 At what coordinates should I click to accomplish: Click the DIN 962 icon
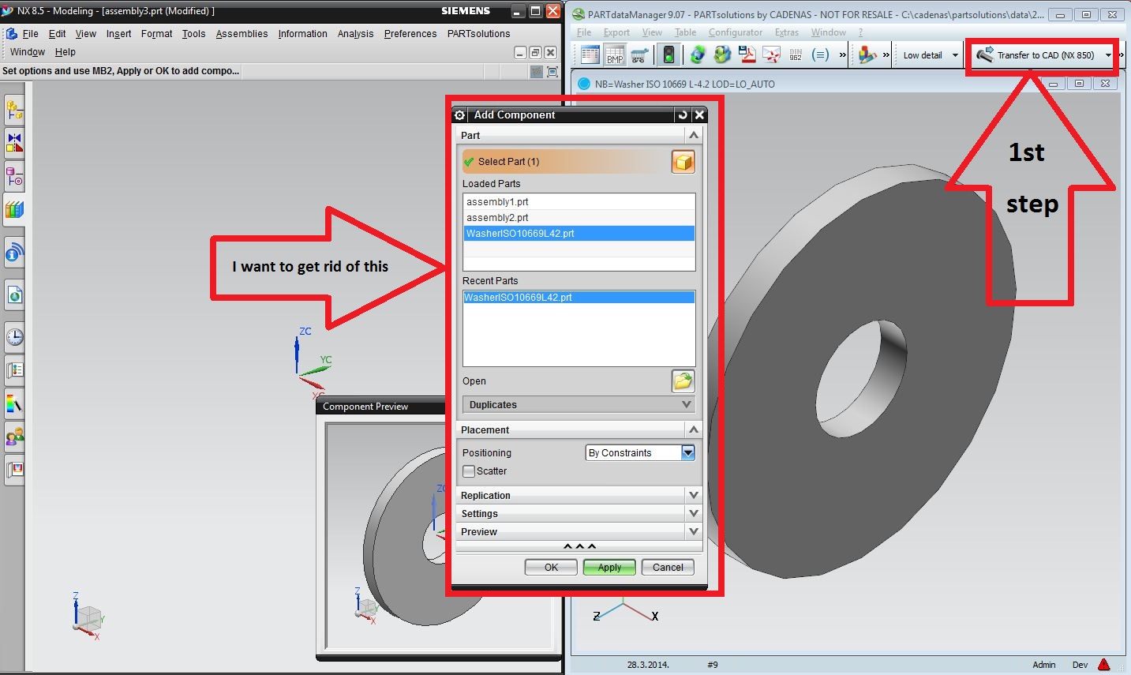tap(796, 55)
